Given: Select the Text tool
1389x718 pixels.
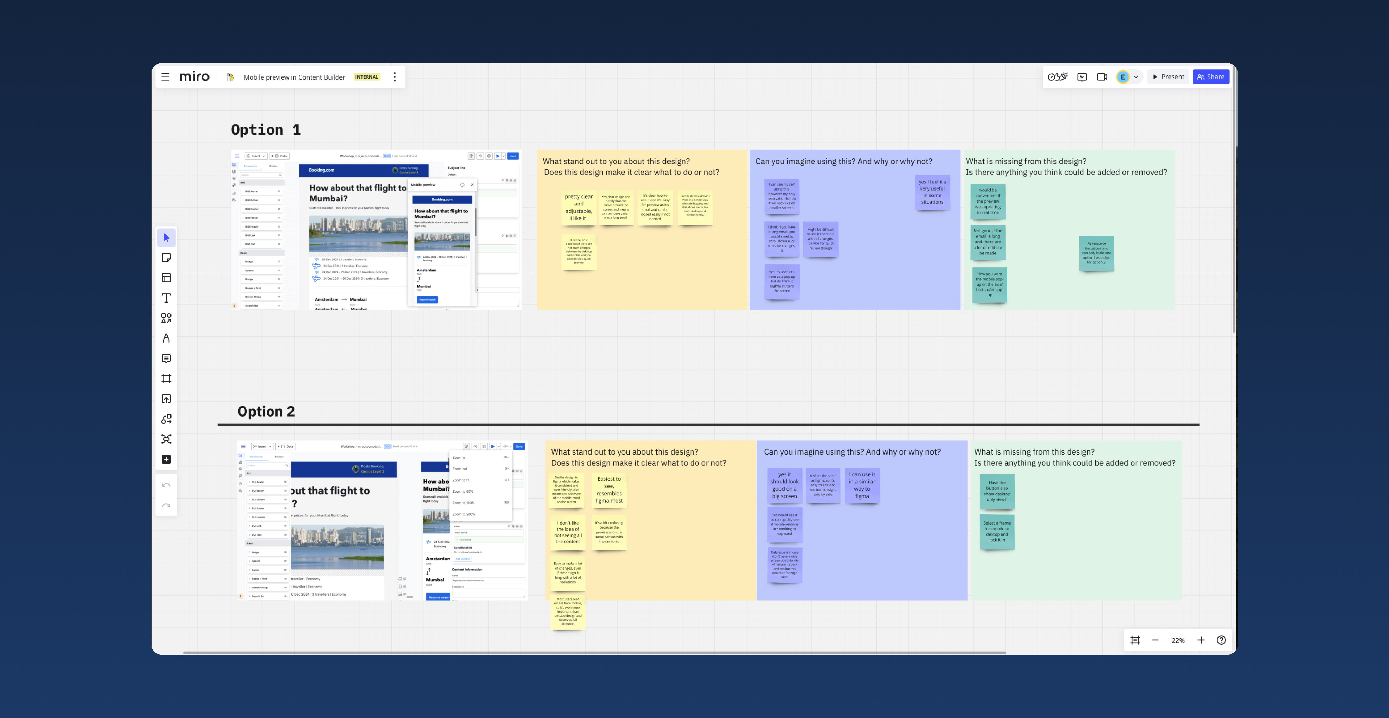Looking at the screenshot, I should click(x=167, y=298).
